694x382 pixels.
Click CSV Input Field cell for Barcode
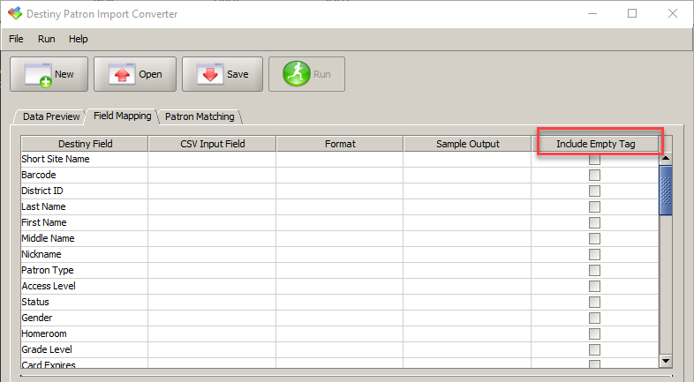212,175
